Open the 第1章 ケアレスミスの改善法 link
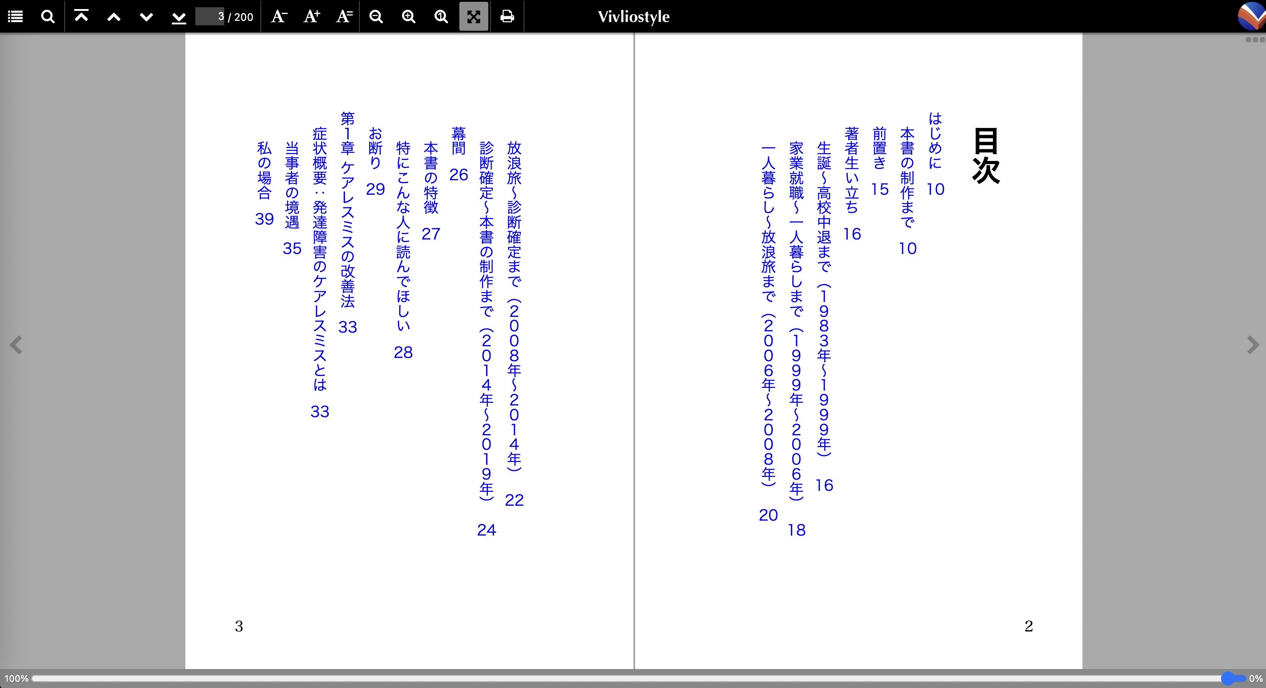The image size is (1266, 688). (347, 211)
